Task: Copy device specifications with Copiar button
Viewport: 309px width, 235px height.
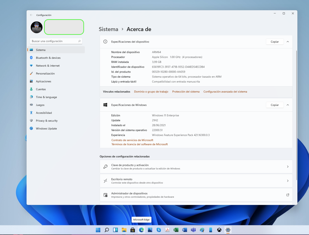Action: pyautogui.click(x=275, y=42)
